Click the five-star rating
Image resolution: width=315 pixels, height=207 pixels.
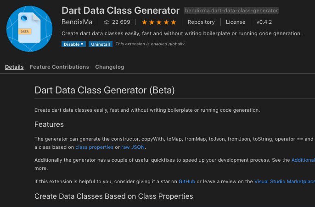[x=159, y=22]
